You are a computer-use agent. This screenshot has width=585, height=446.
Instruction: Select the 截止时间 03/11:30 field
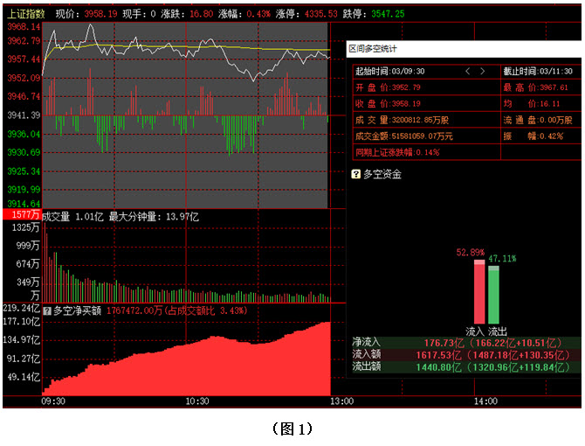(538, 71)
